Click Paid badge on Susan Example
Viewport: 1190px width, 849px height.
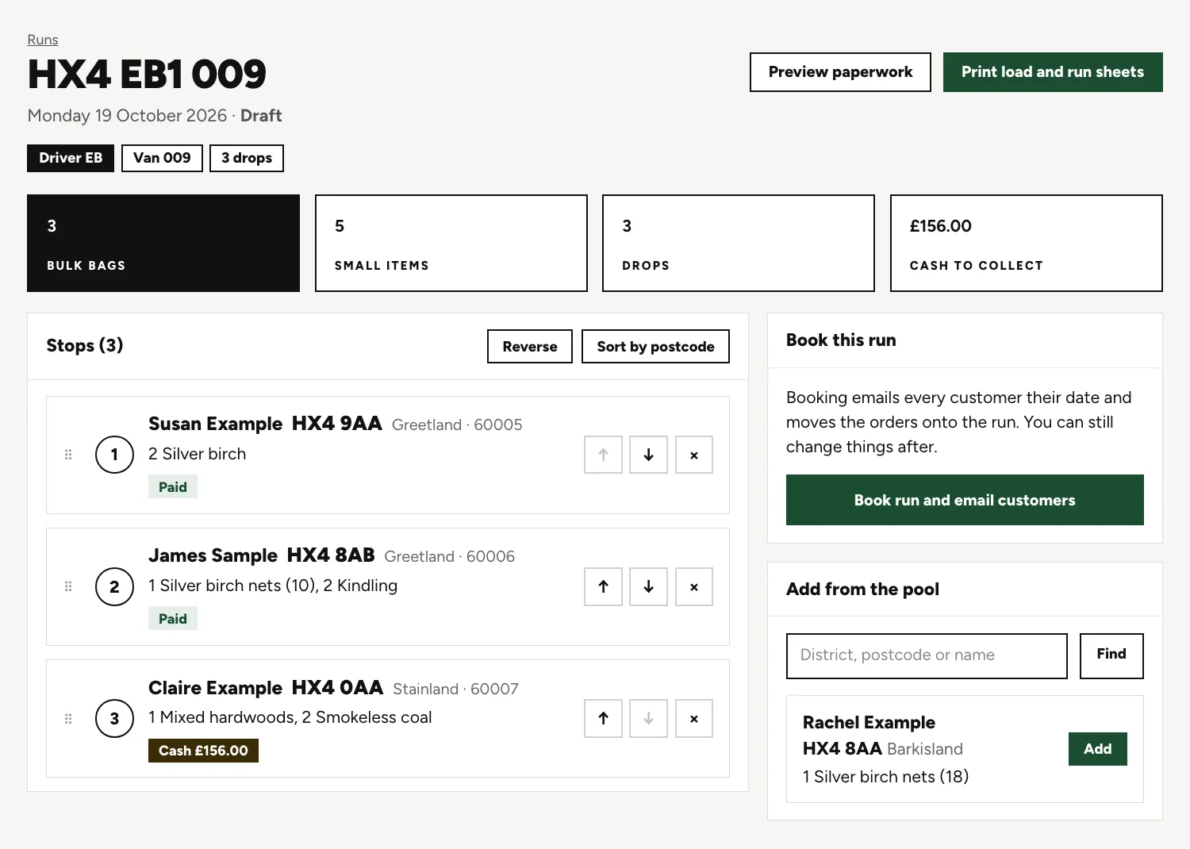click(173, 487)
